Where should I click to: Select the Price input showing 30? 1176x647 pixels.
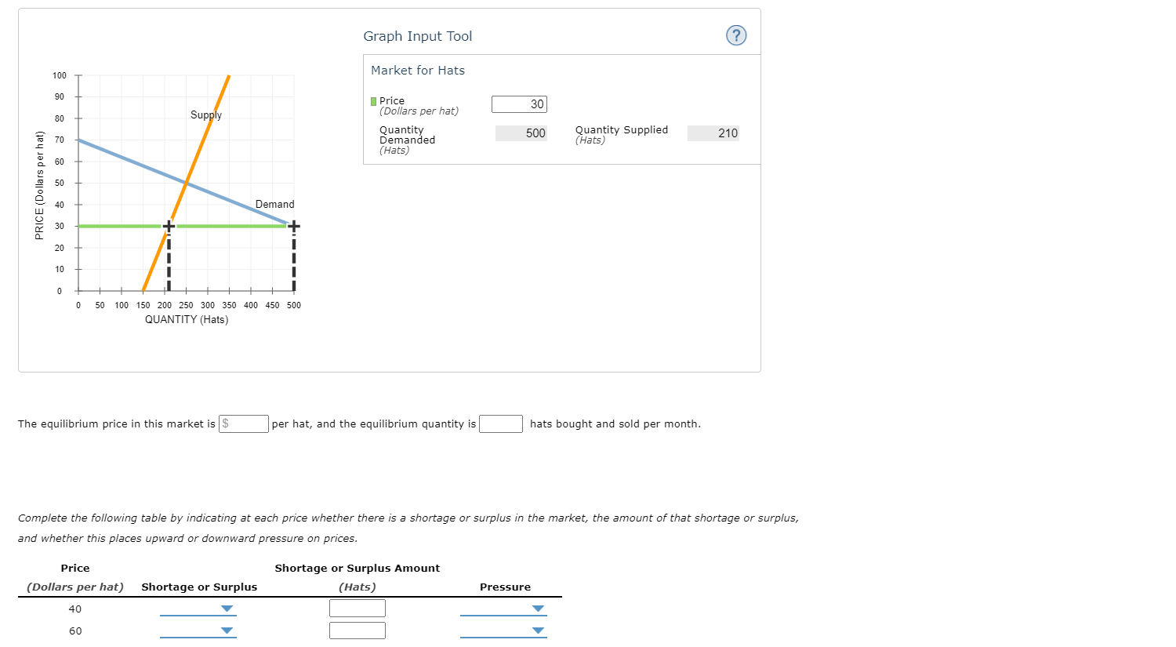(x=519, y=104)
